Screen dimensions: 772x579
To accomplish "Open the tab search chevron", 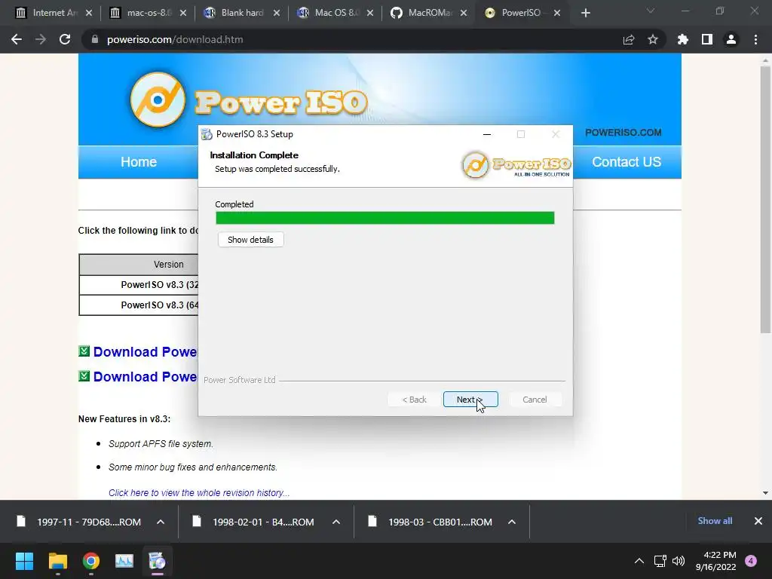I will (651, 11).
